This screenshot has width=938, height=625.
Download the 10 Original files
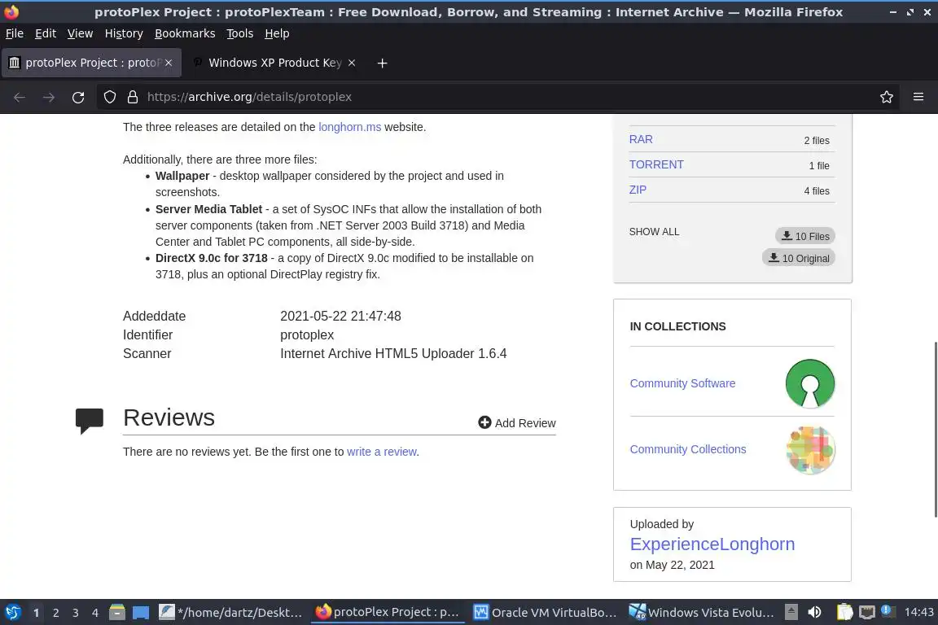tap(799, 258)
